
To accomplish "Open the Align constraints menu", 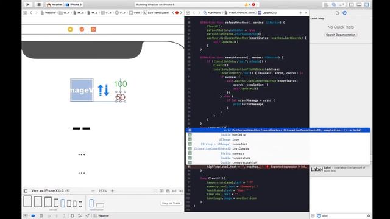I will [168, 191].
